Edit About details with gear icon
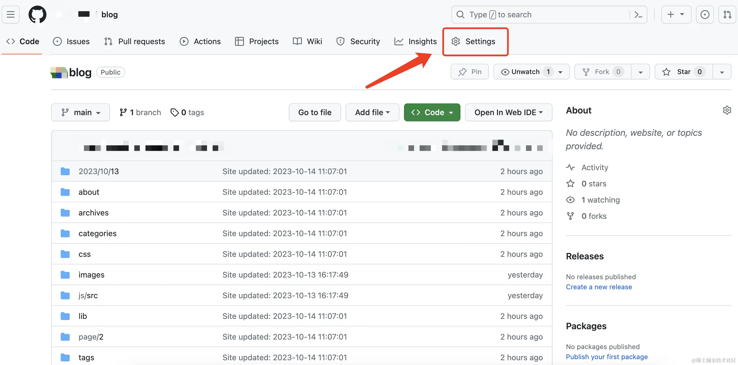Screen dimensions: 738x365 pyautogui.click(x=727, y=110)
